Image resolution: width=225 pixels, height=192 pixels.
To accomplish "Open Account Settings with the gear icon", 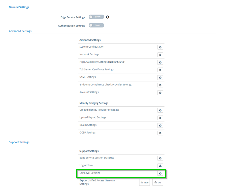I will pyautogui.click(x=160, y=92).
